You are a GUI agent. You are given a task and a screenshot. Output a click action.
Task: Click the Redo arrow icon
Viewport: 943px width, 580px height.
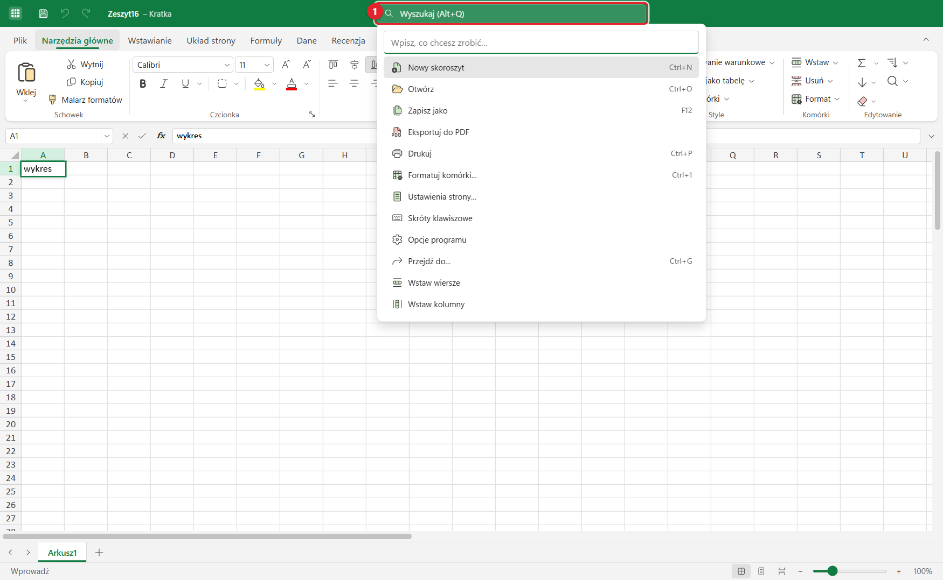[86, 13]
